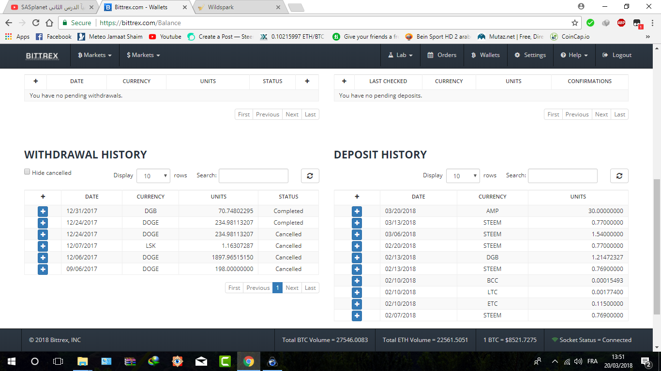Go to the Wallets page

[x=485, y=55]
